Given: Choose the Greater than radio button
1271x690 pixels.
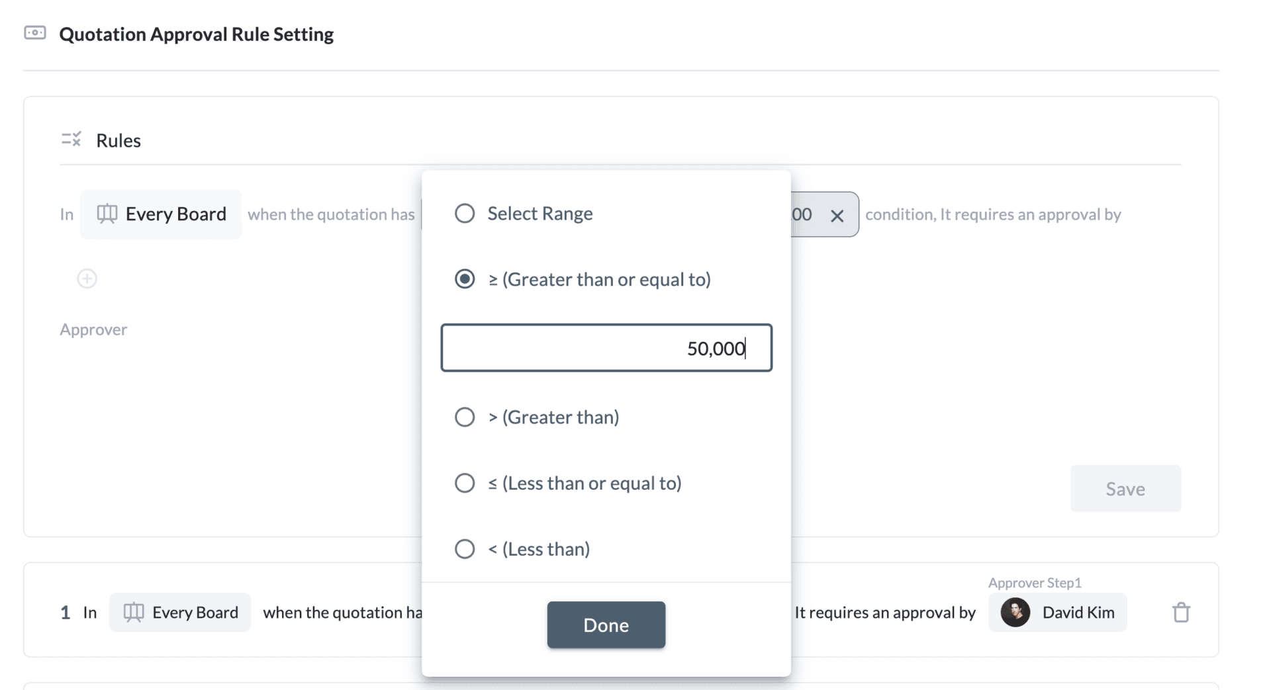Looking at the screenshot, I should [x=465, y=417].
